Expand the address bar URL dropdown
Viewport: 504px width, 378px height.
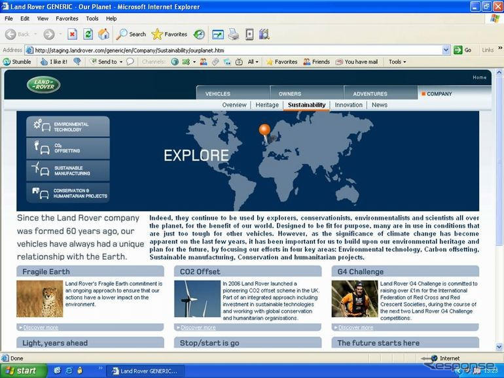click(x=446, y=50)
